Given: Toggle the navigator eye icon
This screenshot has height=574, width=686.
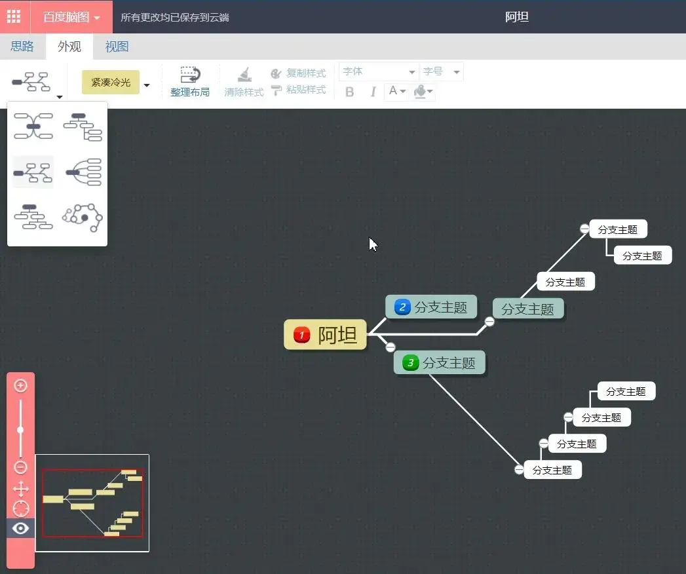Looking at the screenshot, I should click(x=20, y=528).
